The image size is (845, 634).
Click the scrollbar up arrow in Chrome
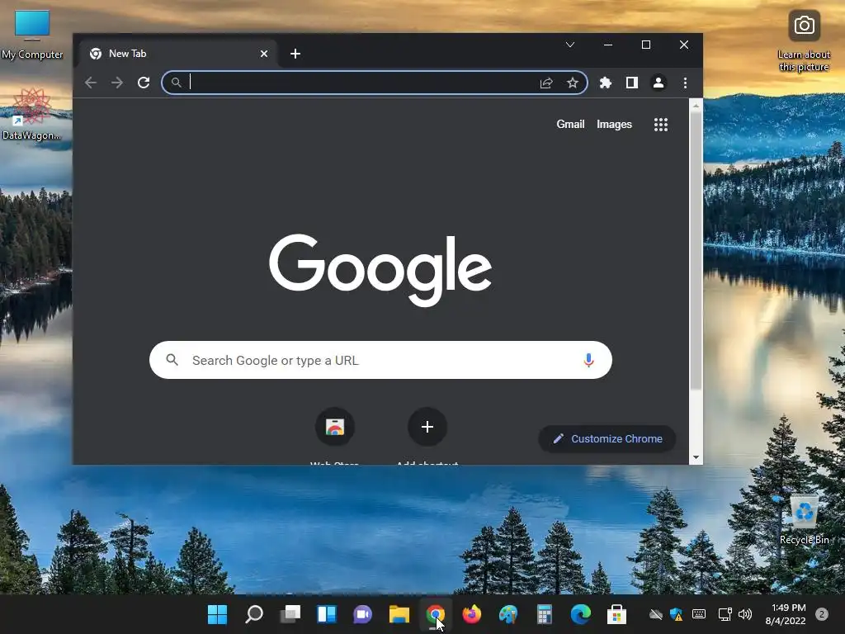[x=696, y=106]
